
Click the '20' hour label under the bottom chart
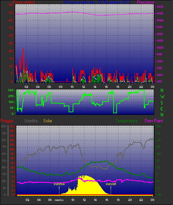130,200
